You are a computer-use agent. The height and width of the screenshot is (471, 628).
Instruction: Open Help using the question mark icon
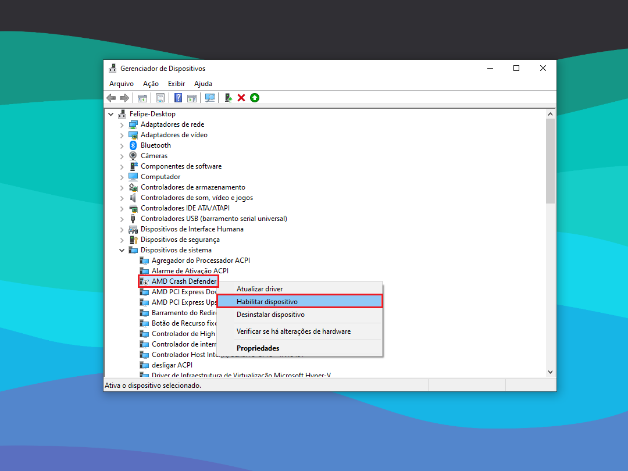coord(178,97)
